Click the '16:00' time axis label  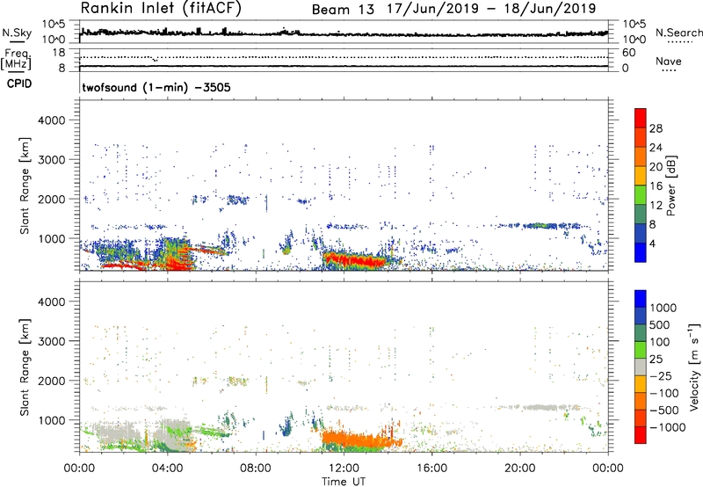431,469
